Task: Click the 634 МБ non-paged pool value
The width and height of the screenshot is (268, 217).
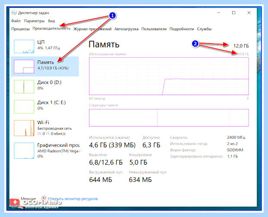Action: (x=140, y=179)
